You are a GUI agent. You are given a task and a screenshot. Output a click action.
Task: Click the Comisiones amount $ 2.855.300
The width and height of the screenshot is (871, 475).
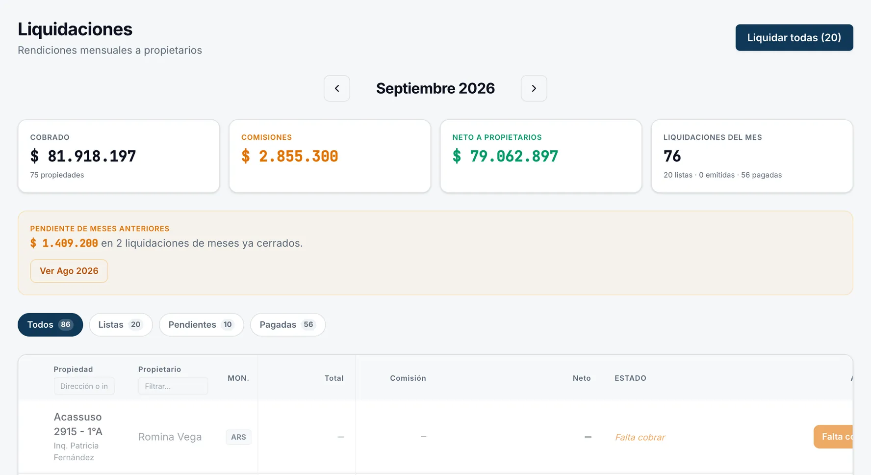(290, 156)
